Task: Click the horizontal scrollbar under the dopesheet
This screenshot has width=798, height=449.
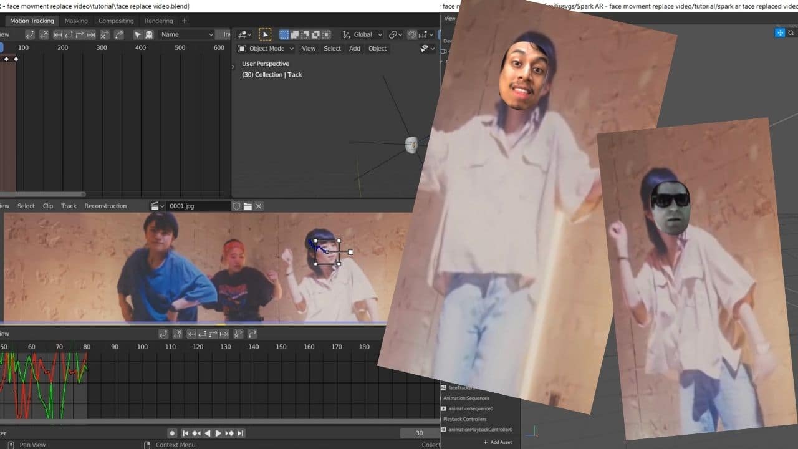Action: (42, 194)
